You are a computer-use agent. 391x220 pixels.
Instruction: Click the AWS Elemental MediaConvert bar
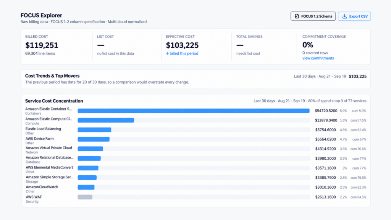[x=88, y=168]
